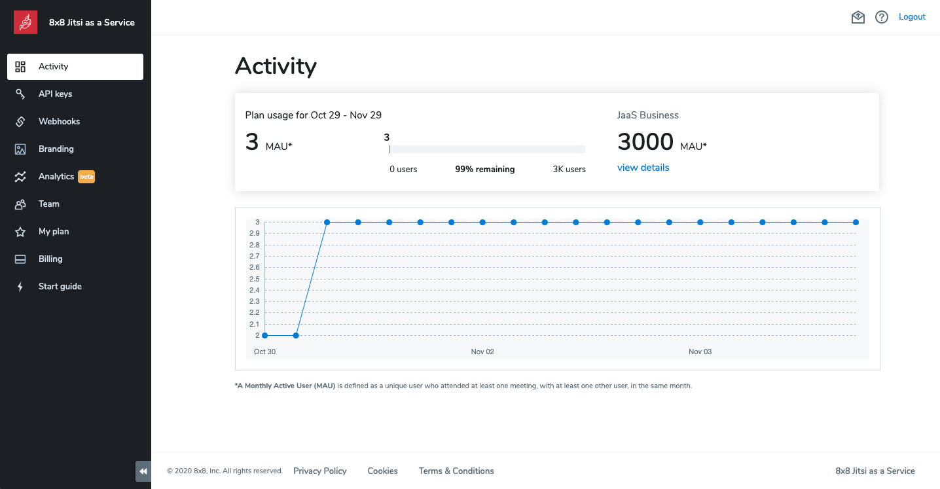
Task: Click '8x8 Jitsi as a Service' footer text
Action: (x=875, y=471)
